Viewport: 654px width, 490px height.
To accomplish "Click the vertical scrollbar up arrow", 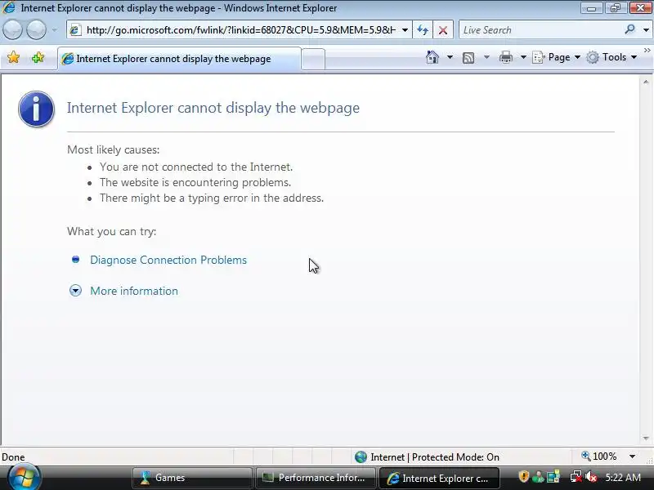I will [x=646, y=82].
